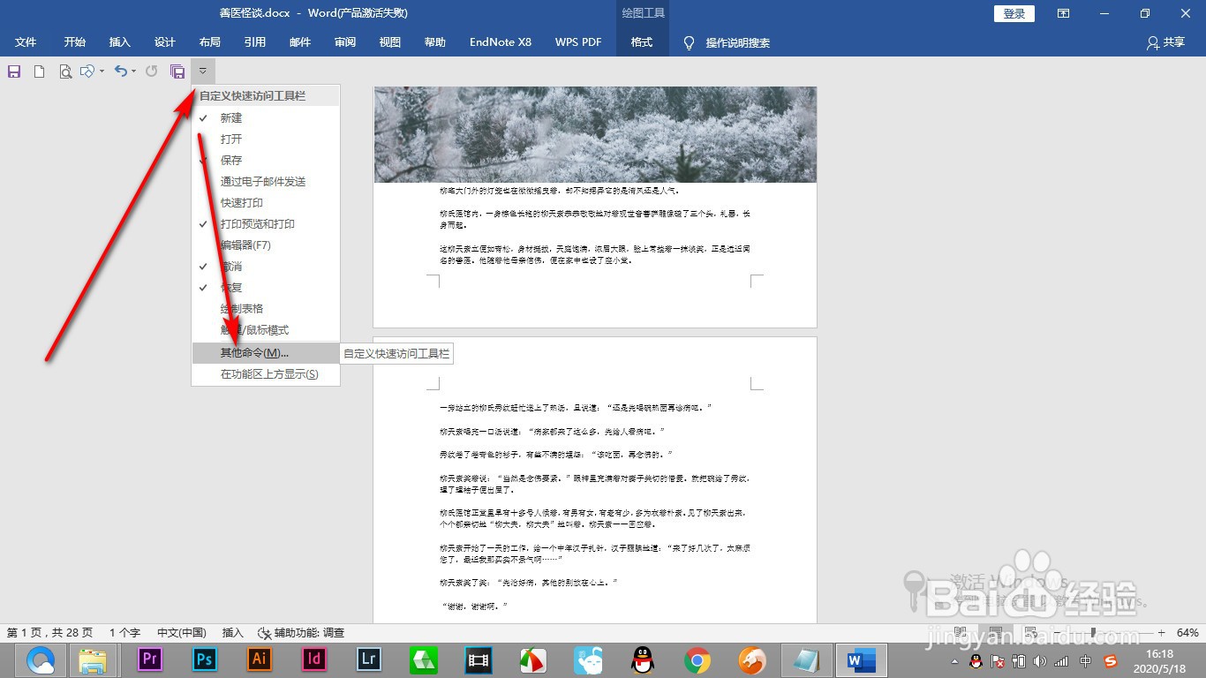Click the Shapes icon in quick access toolbar
Image resolution: width=1206 pixels, height=678 pixels.
tap(87, 72)
